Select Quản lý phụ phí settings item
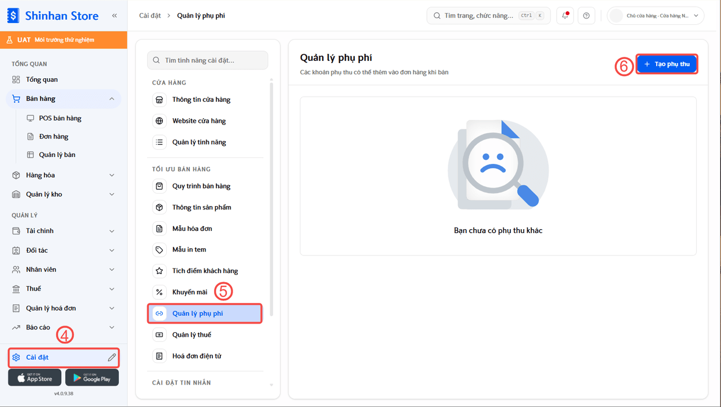 coord(205,314)
